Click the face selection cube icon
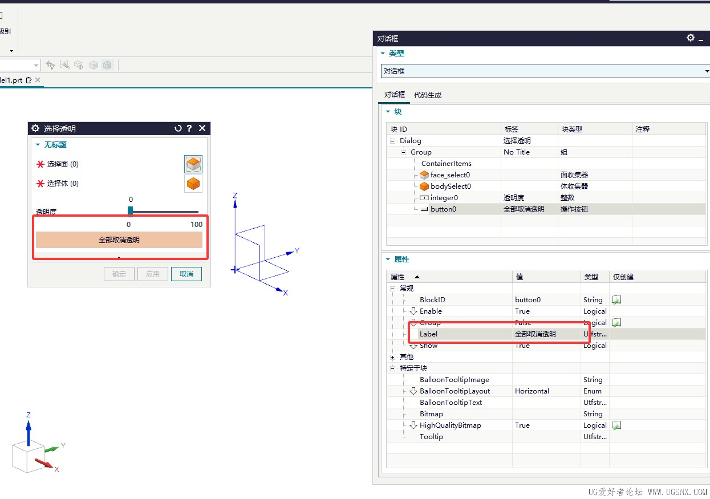This screenshot has height=499, width=710. click(193, 164)
